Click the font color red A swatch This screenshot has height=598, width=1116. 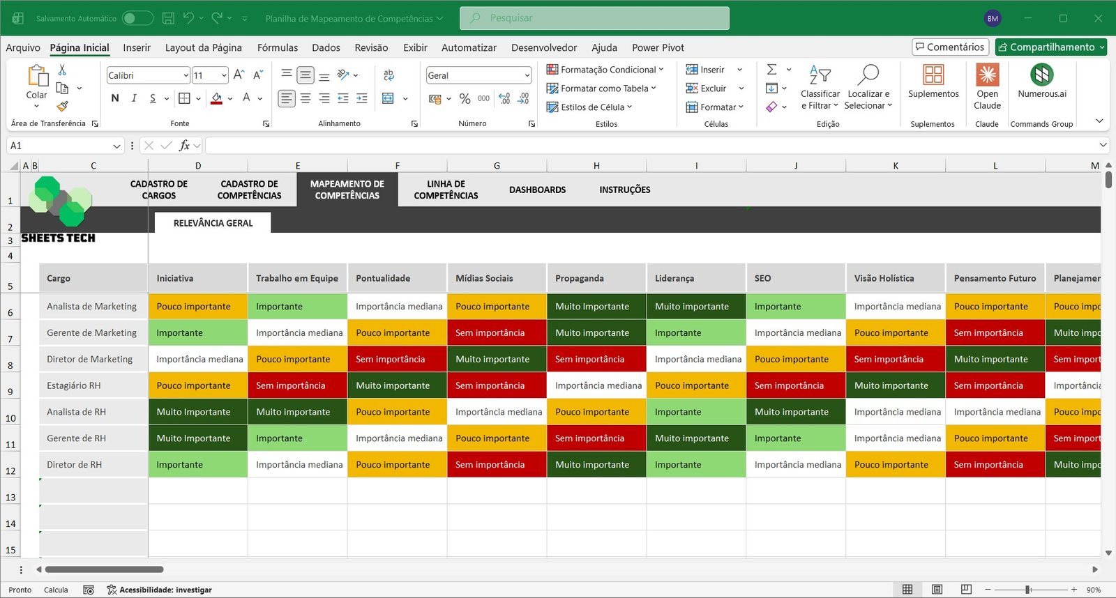[x=246, y=98]
